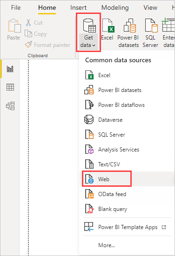Viewport: 175px width, 256px height.
Task: Click the Text/CSV document icon
Action: [89, 164]
